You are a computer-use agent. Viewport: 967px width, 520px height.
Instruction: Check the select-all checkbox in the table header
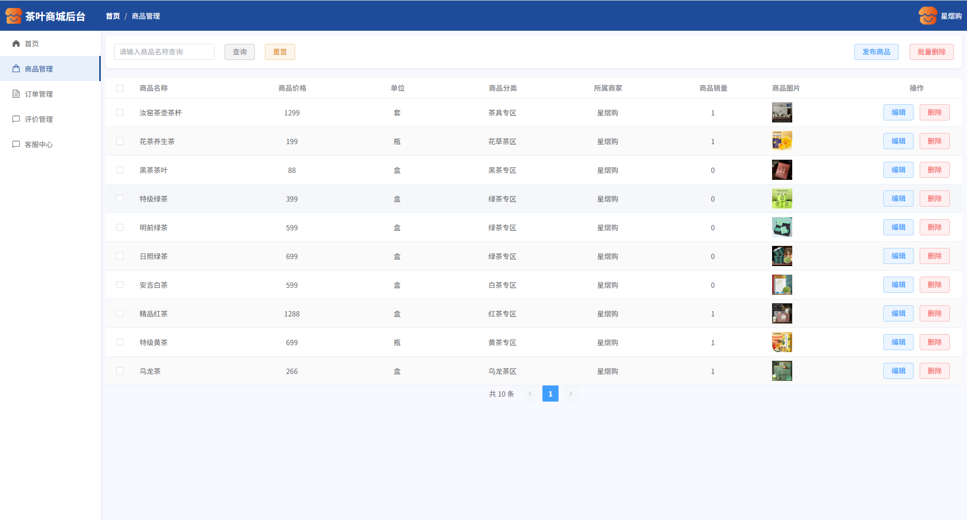(x=120, y=88)
